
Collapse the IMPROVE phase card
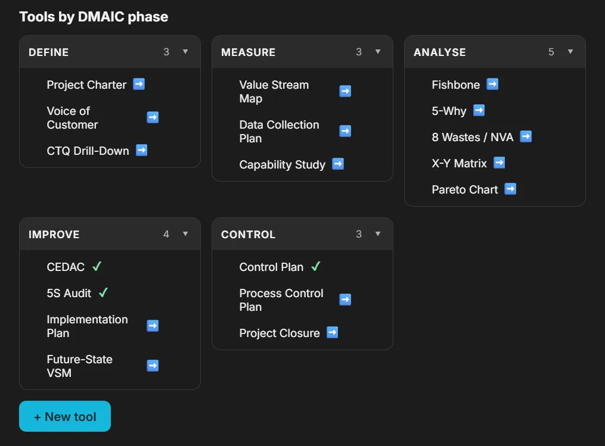click(x=185, y=234)
